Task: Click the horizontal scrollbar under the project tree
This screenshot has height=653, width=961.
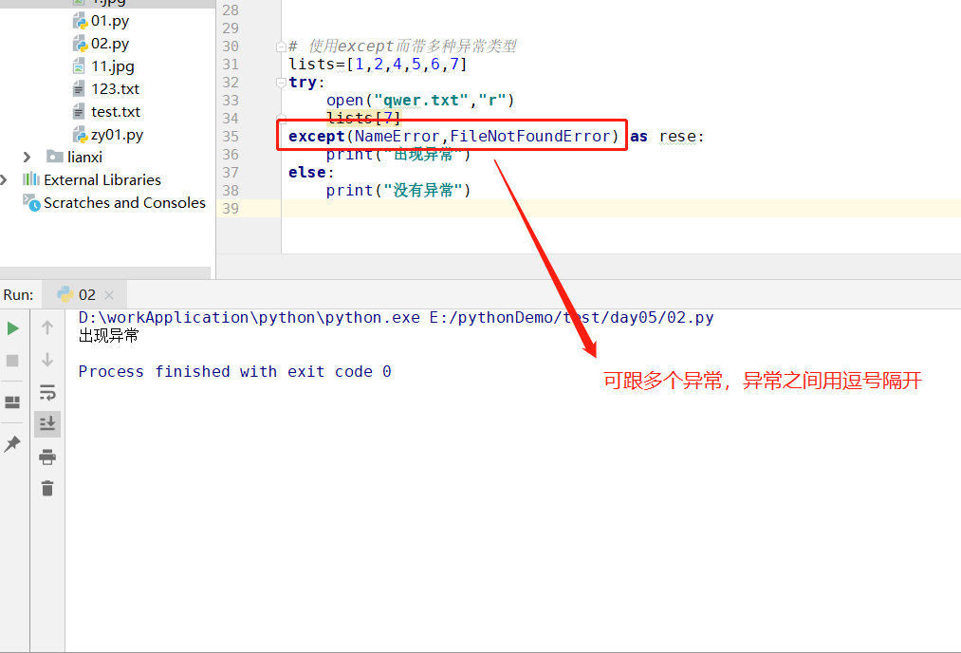Action: (x=104, y=272)
